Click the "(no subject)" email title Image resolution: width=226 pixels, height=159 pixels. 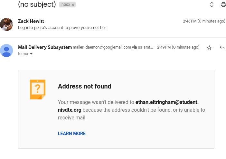[x=37, y=5]
